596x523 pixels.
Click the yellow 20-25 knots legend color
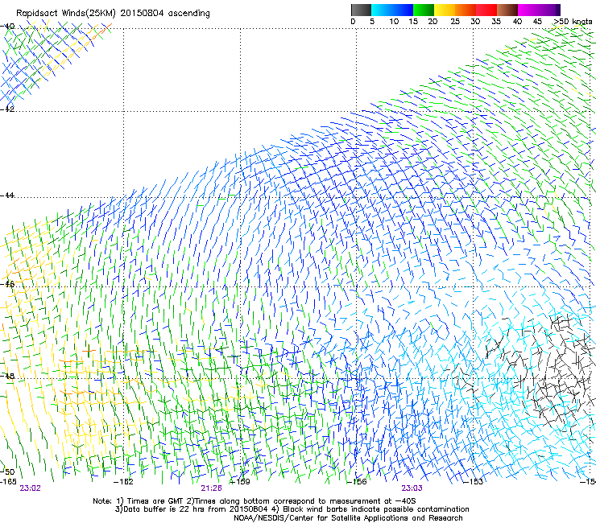444,10
